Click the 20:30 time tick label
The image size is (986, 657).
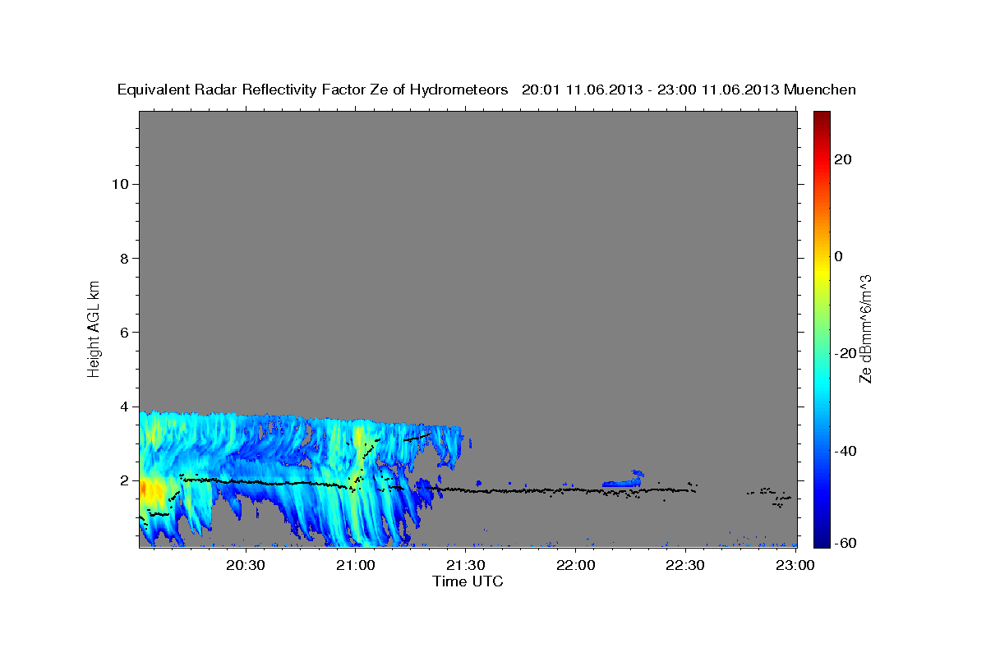tap(245, 565)
